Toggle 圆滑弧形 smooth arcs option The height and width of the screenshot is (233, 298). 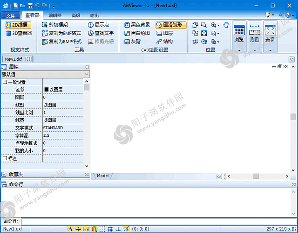pyautogui.click(x=171, y=25)
